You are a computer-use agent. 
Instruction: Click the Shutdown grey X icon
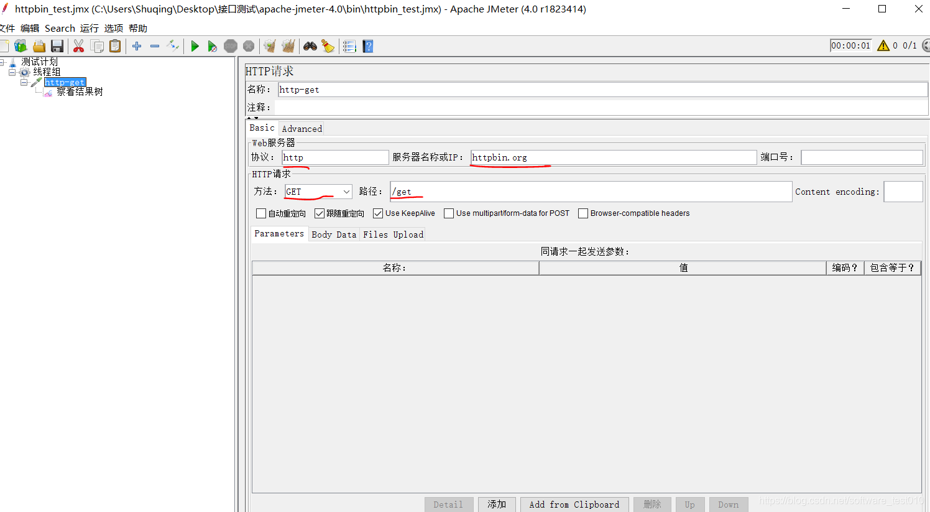[249, 46]
